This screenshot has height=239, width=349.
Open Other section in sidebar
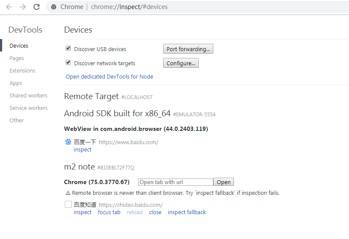pos(16,121)
